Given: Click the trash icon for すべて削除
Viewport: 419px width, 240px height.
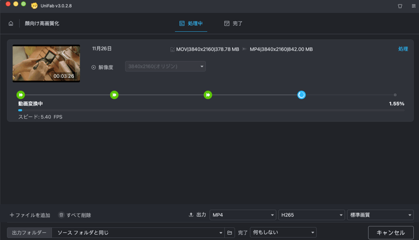Looking at the screenshot, I should tap(61, 215).
